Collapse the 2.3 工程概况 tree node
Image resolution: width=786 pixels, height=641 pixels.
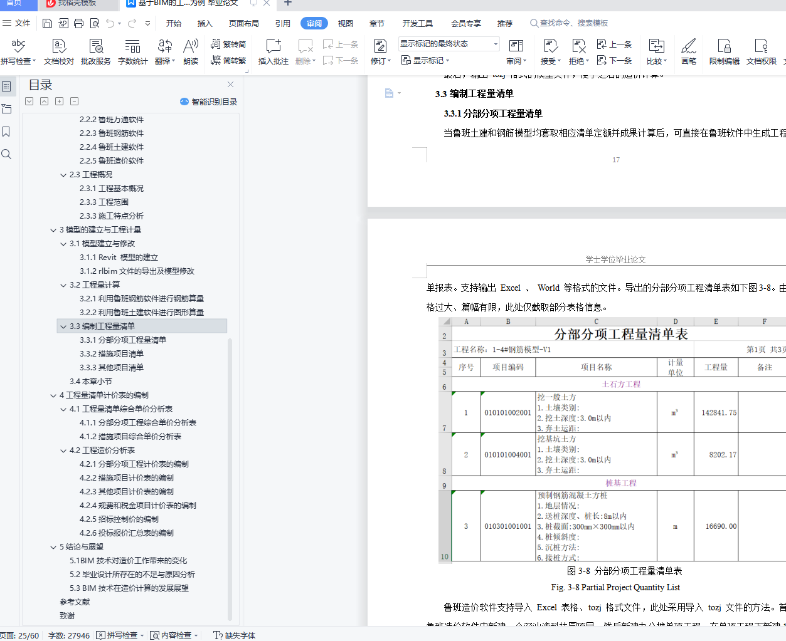tap(63, 175)
